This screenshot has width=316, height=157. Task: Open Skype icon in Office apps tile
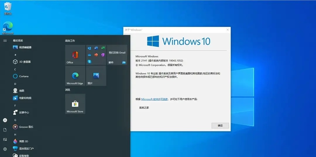90,62
